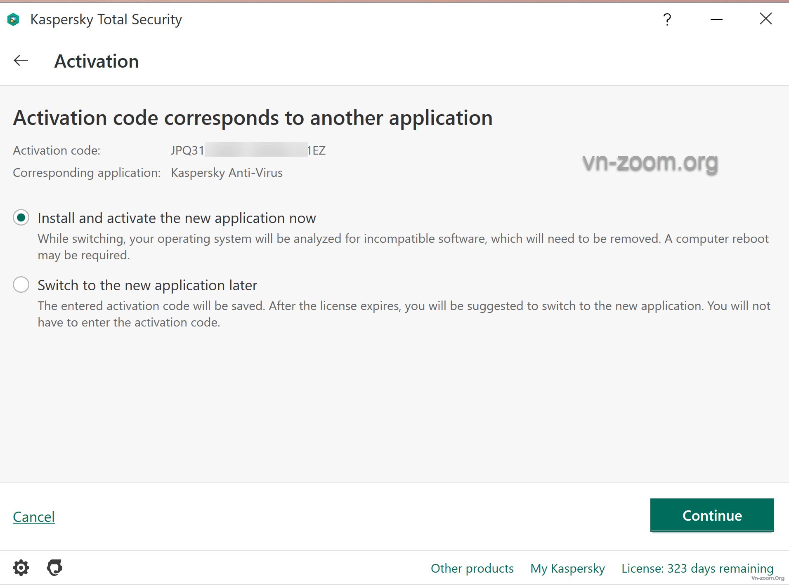Click the description about saved activation code
The image size is (789, 585).
coord(404,314)
